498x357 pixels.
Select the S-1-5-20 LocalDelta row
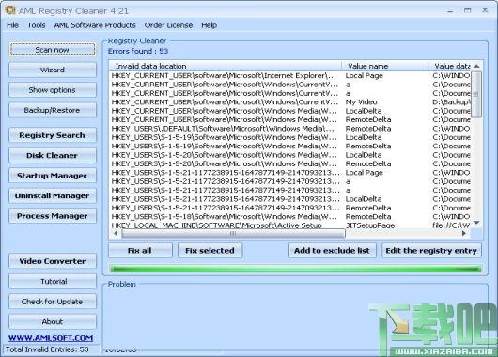(290, 155)
